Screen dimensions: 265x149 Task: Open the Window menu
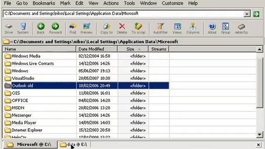(x=148, y=3)
